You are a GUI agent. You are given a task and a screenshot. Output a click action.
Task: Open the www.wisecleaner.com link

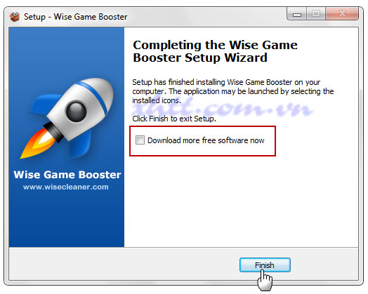tap(66, 187)
